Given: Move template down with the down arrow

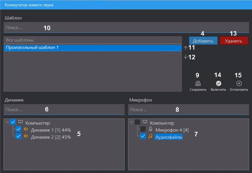Looking at the screenshot, I should (186, 57).
